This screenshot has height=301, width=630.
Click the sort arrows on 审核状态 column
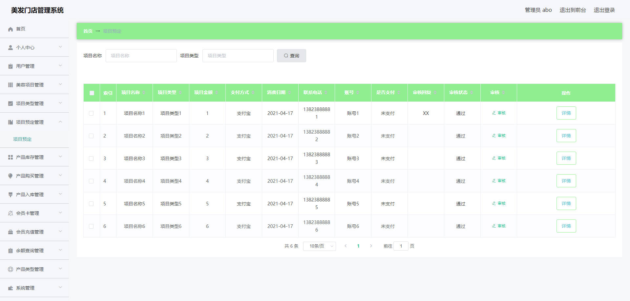[472, 93]
